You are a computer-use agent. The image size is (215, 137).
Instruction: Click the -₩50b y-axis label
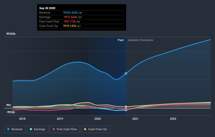coord(10,112)
